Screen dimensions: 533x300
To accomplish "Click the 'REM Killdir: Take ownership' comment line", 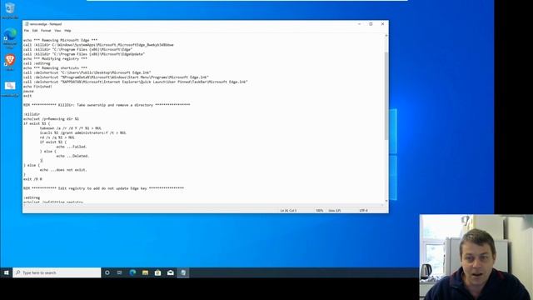I will point(107,105).
